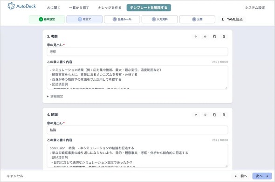The height and width of the screenshot is (182, 275).
Task: Click the キャンセル button
Action: coord(15,176)
